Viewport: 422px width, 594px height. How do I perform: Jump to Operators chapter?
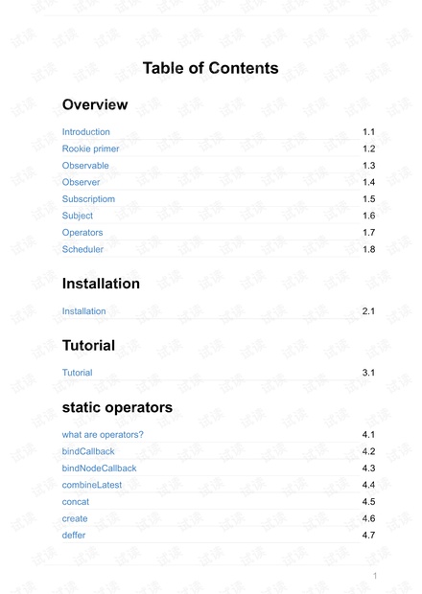[82, 232]
